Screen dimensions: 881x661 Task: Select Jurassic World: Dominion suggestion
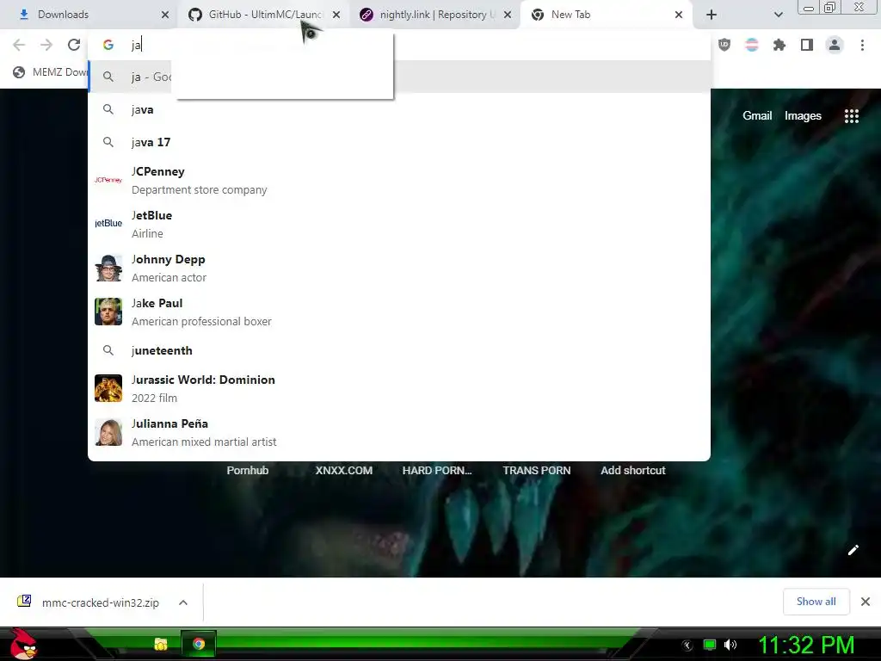(399, 388)
